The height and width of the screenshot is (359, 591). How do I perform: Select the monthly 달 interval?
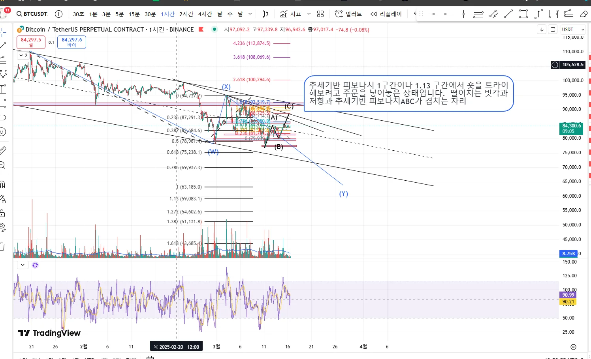pyautogui.click(x=240, y=14)
